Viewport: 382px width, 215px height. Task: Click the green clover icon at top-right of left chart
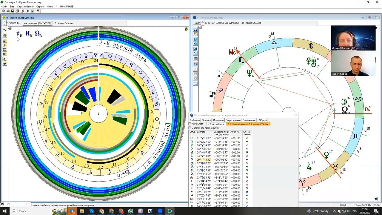[x=187, y=29]
